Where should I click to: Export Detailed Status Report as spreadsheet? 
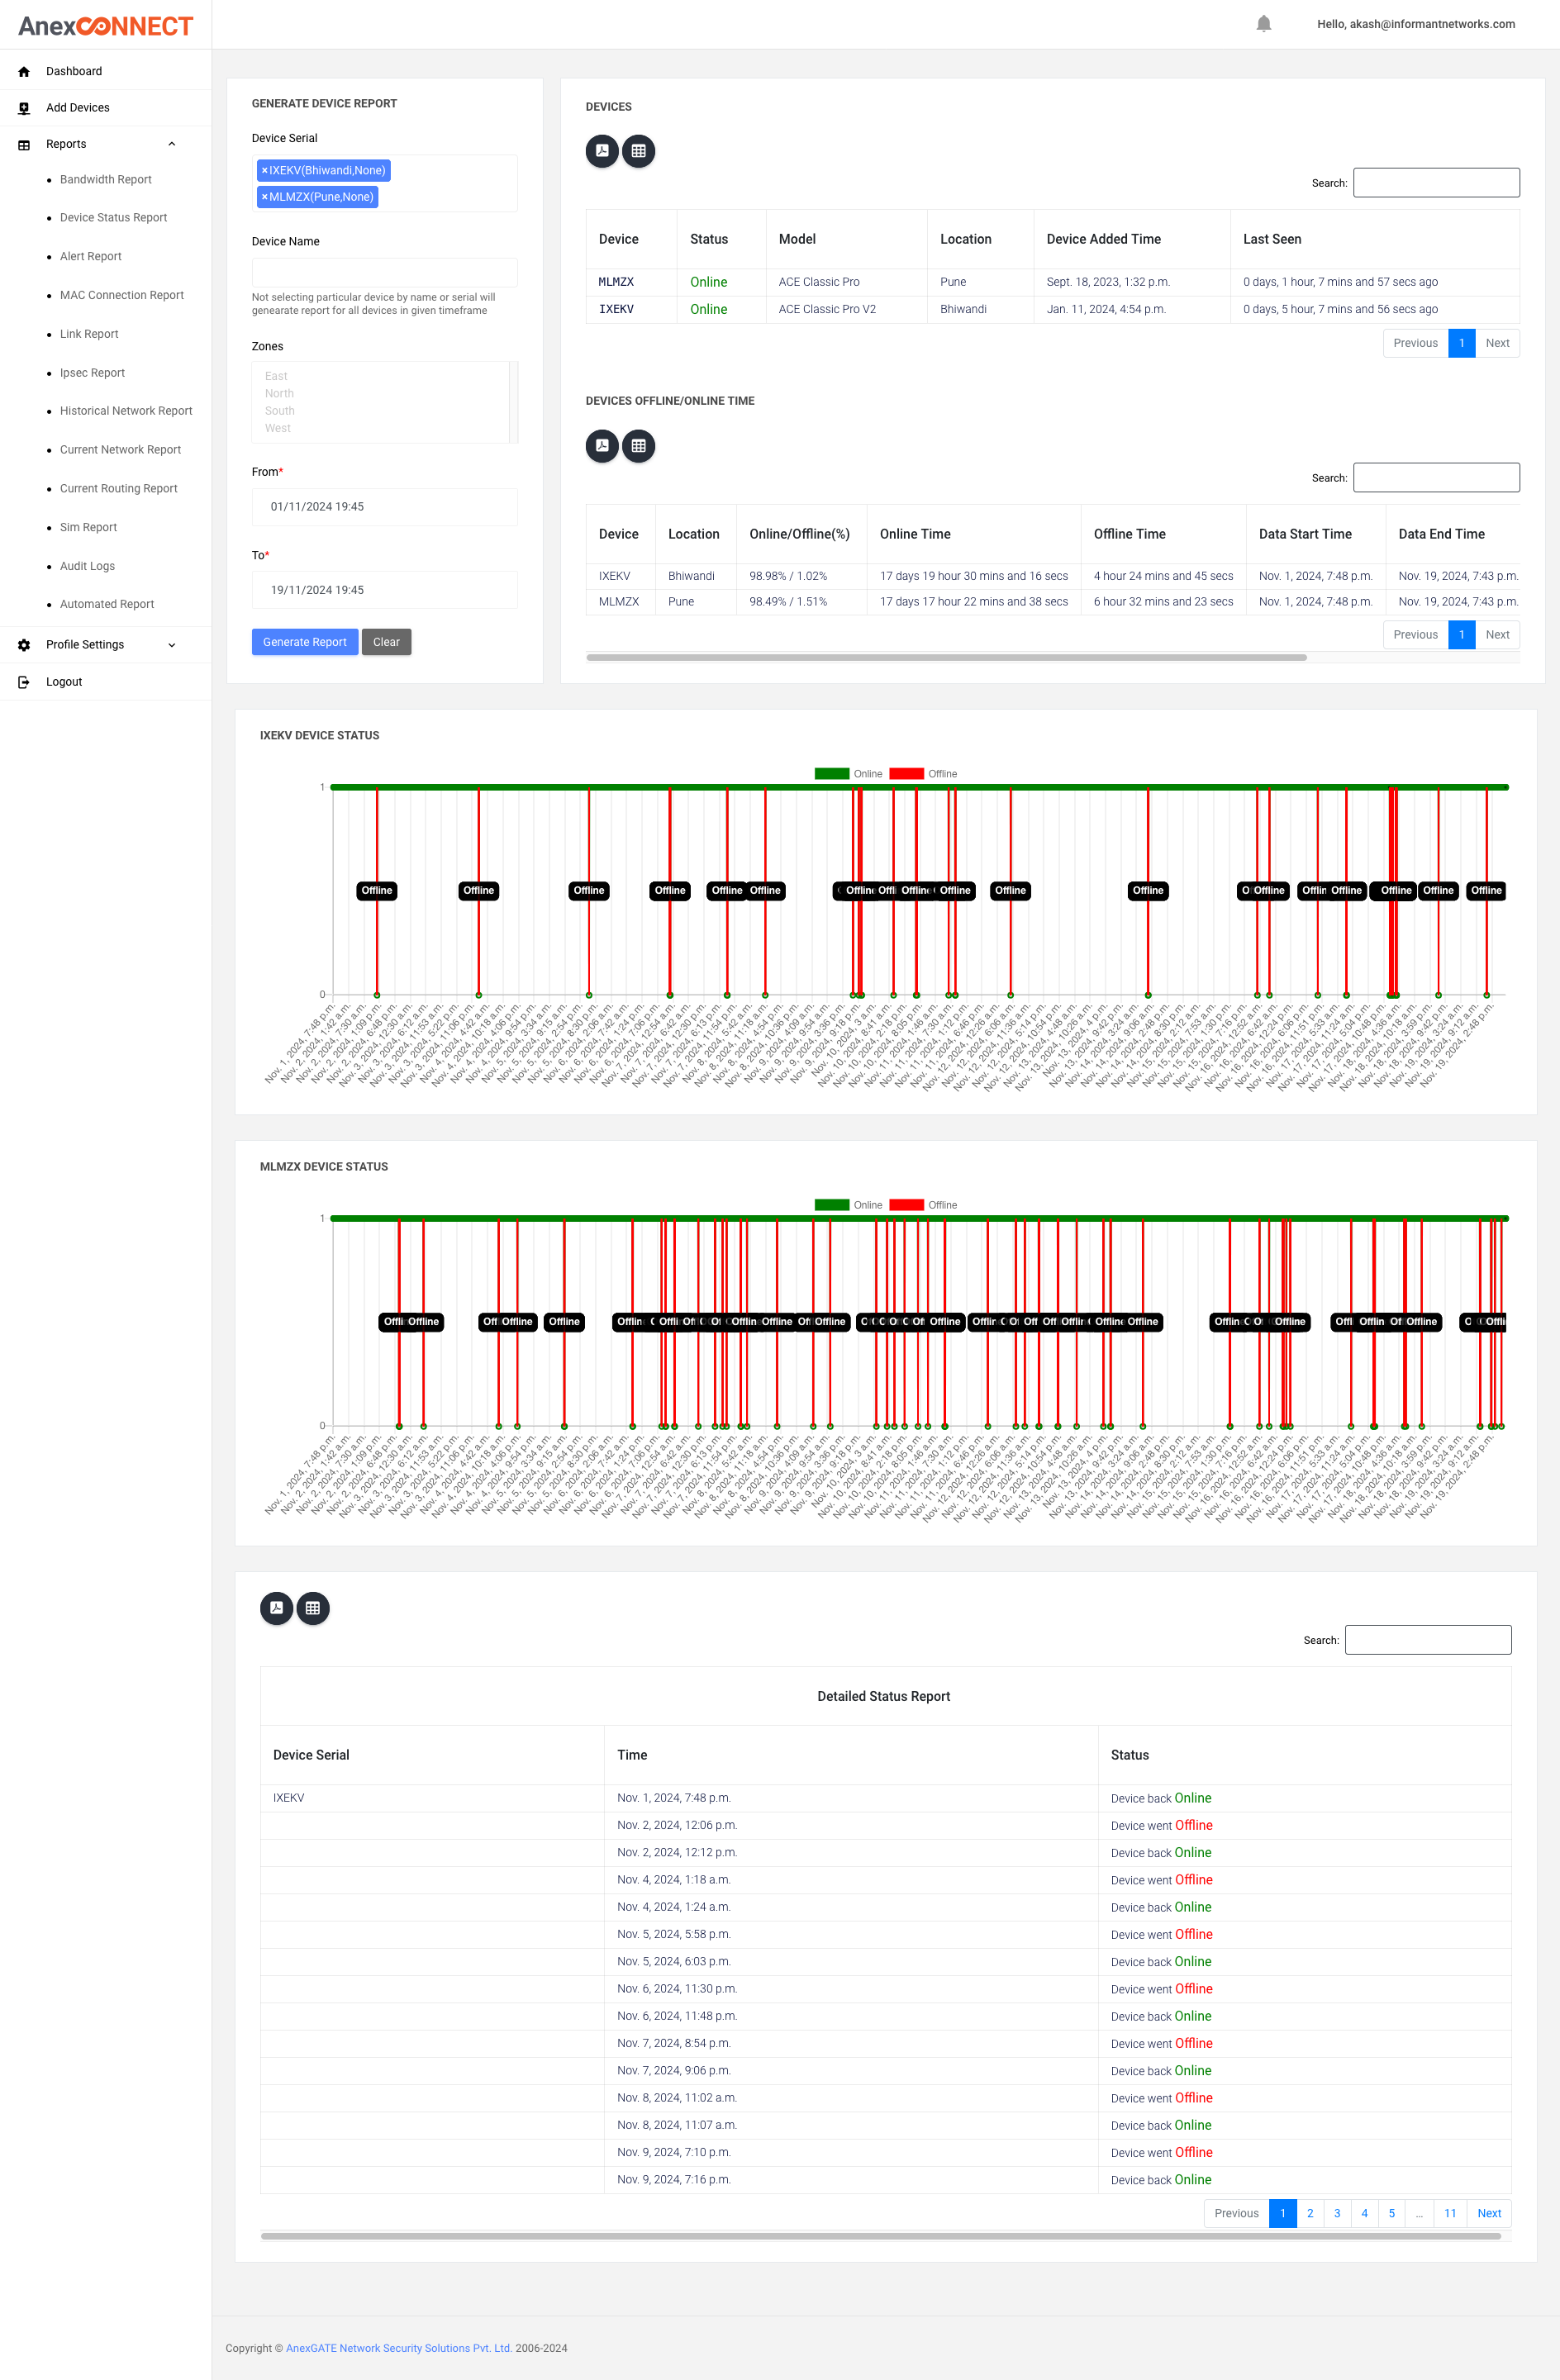point(313,1608)
